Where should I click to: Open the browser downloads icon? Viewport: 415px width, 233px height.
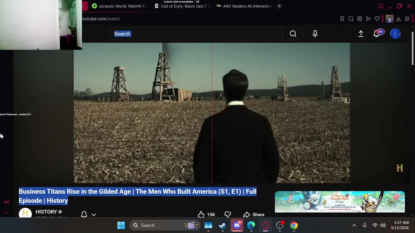(398, 19)
